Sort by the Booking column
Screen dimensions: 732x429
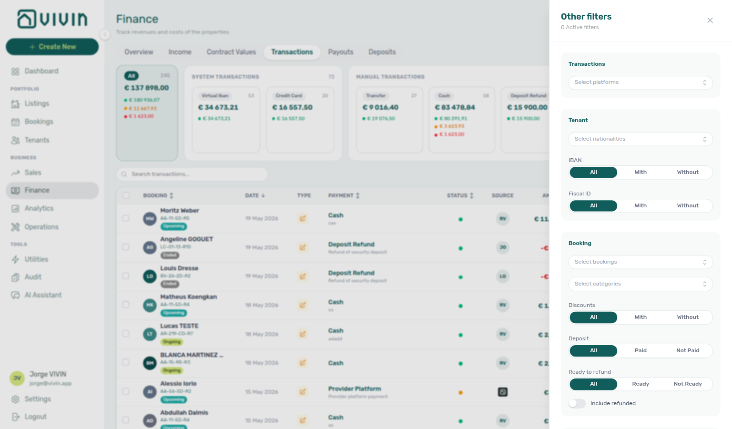tap(158, 195)
